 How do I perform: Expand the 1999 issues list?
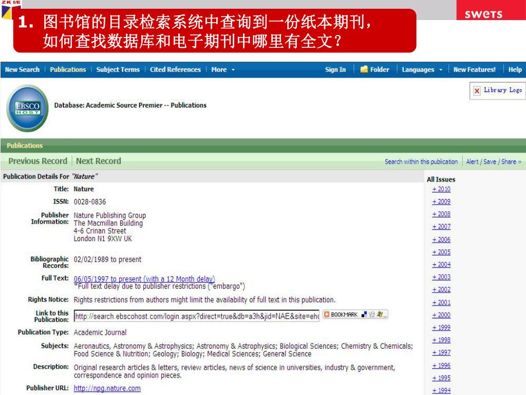(441, 328)
